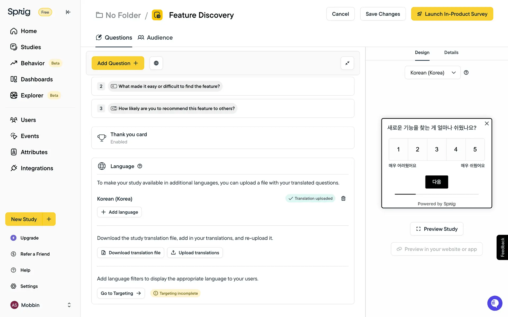Open New Study plus dropdown
The image size is (508, 317).
[x=49, y=219]
